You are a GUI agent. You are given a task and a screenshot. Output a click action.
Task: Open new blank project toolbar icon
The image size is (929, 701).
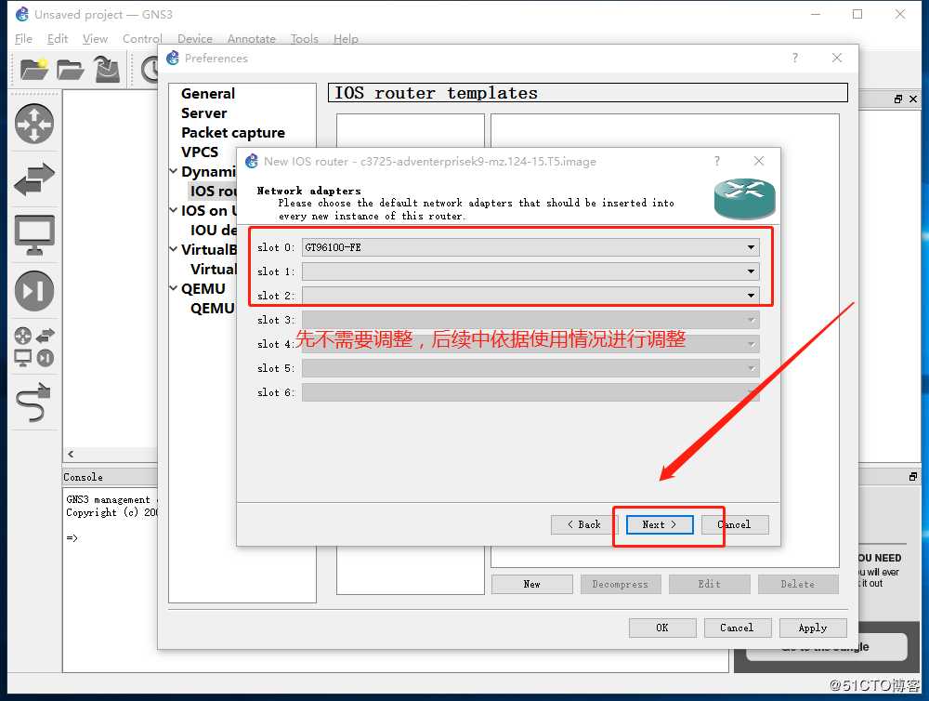tap(33, 70)
